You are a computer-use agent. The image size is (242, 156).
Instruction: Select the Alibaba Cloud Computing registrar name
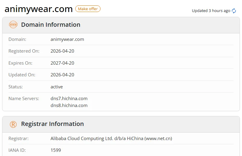tap(111, 139)
